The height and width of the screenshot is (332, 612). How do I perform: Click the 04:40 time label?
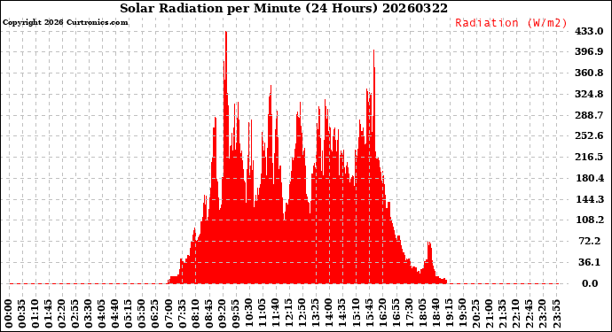(115, 314)
